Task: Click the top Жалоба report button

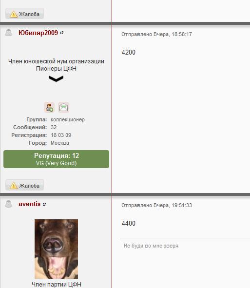Action: (x=24, y=14)
